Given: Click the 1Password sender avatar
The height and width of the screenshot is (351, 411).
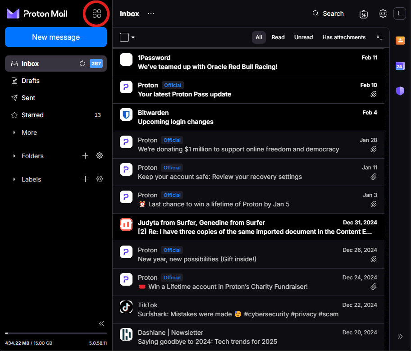Looking at the screenshot, I should (x=126, y=59).
